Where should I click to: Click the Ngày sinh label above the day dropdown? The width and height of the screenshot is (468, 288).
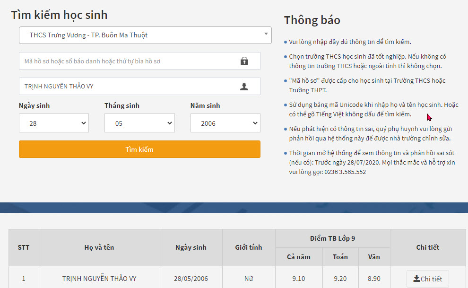pos(35,105)
